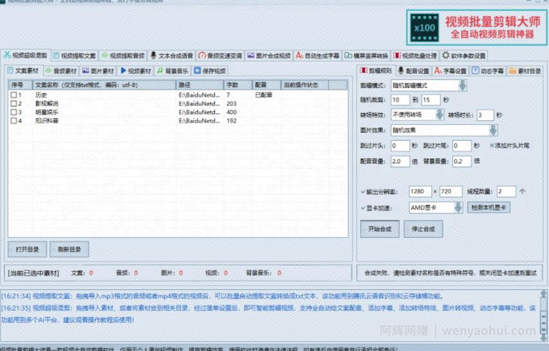Screen dimensions: 549x351
Task: Click the random-cut maximum field showing 15
Action: click(x=431, y=100)
